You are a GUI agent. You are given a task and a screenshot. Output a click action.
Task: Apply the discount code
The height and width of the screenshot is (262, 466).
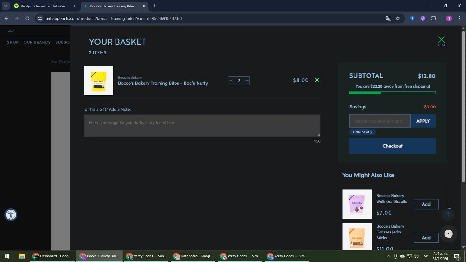pyautogui.click(x=423, y=121)
